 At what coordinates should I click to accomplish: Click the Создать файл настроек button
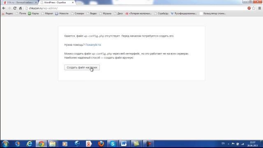click(82, 67)
